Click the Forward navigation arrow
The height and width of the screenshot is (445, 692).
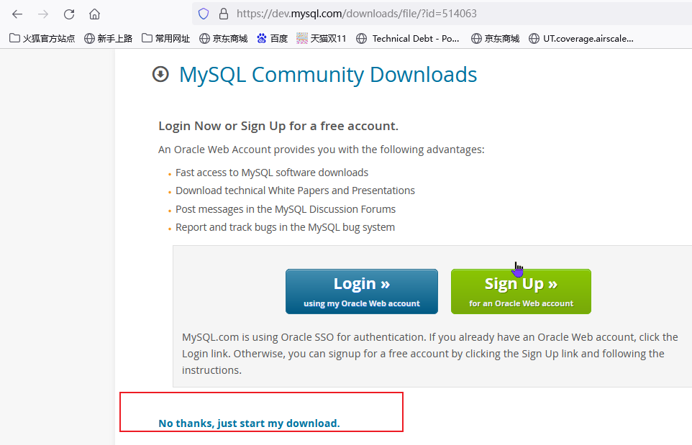(x=43, y=14)
